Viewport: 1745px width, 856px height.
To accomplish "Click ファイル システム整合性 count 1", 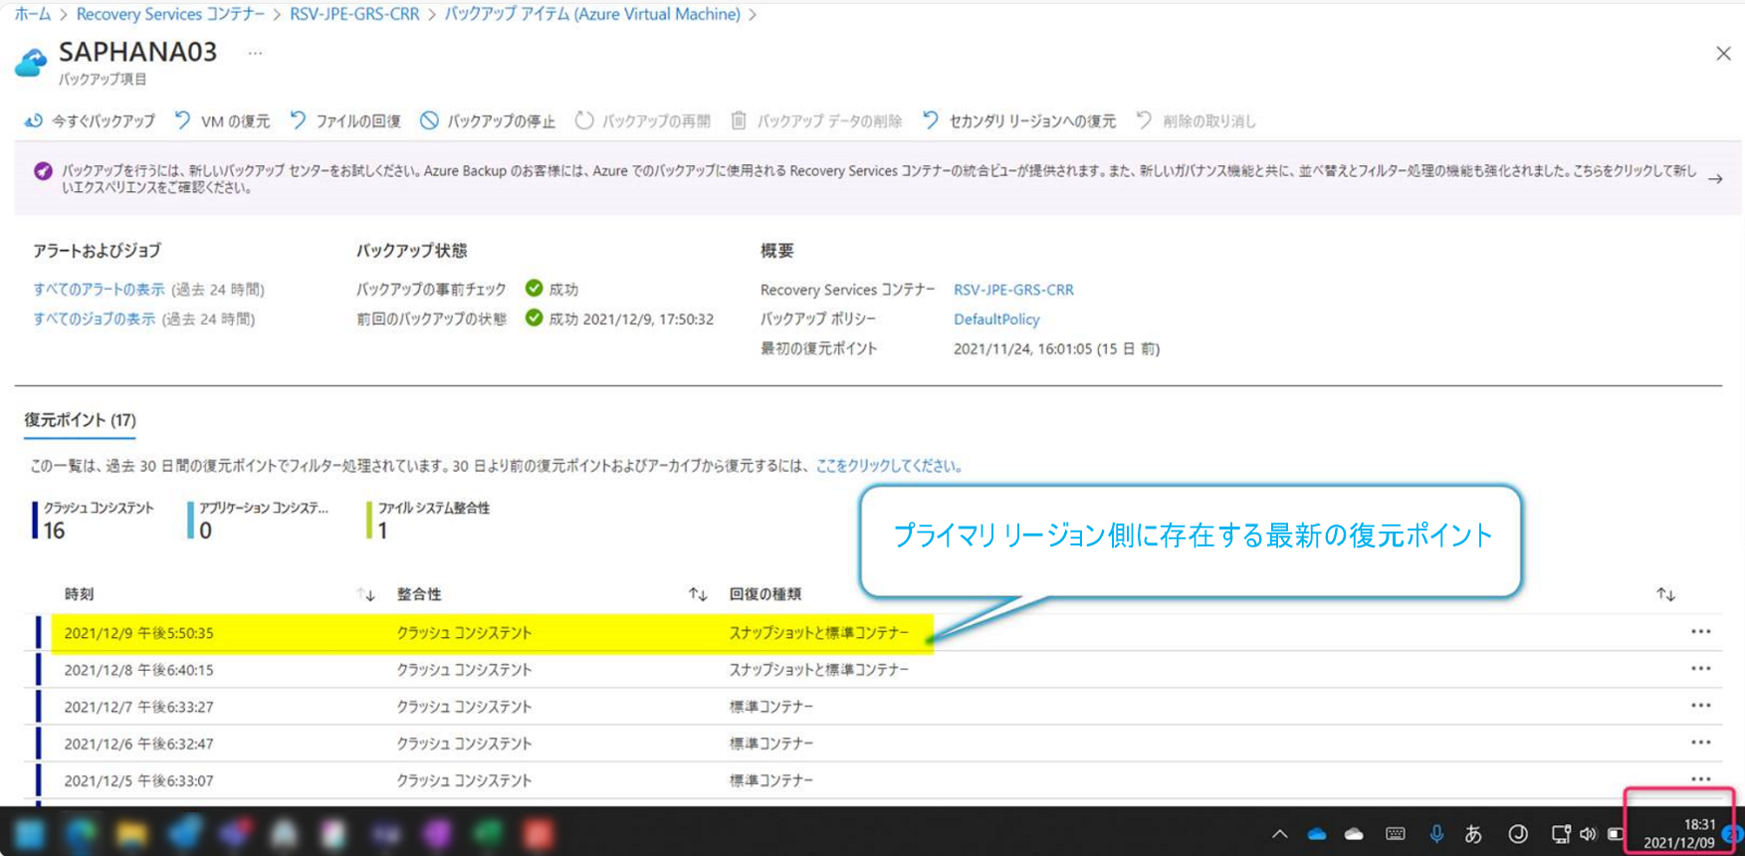I will click(x=429, y=521).
